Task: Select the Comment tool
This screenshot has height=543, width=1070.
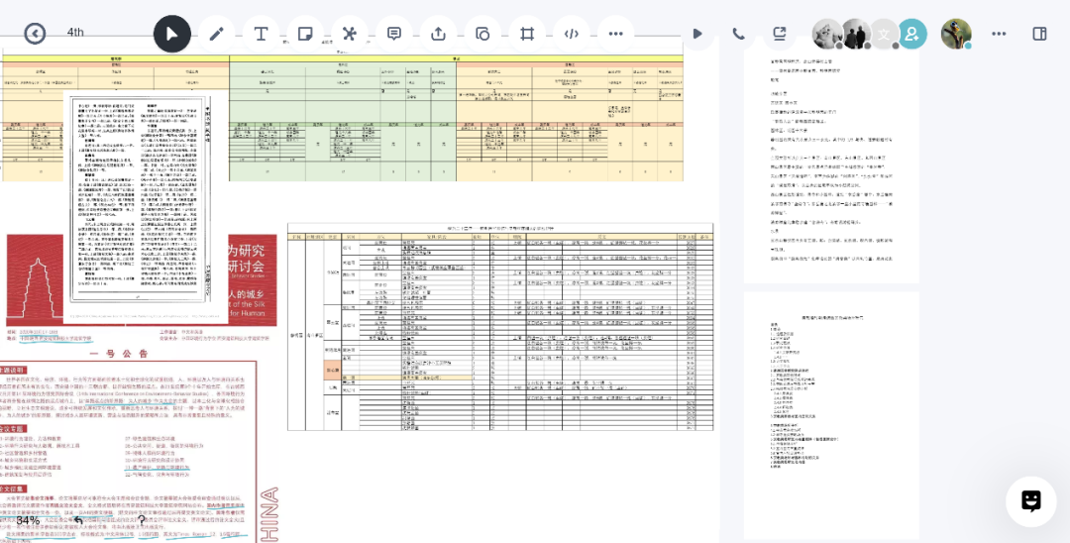Action: [393, 34]
